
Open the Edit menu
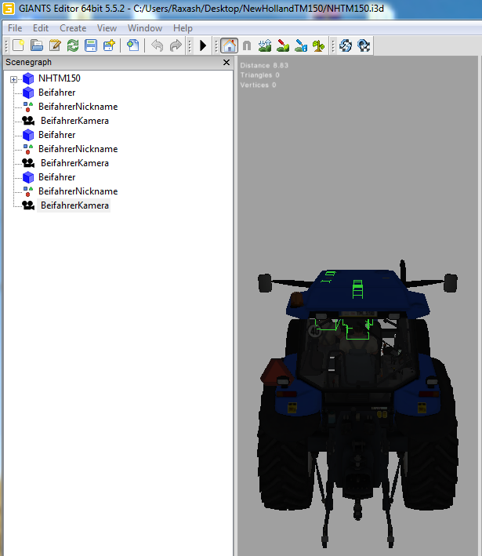(41, 28)
